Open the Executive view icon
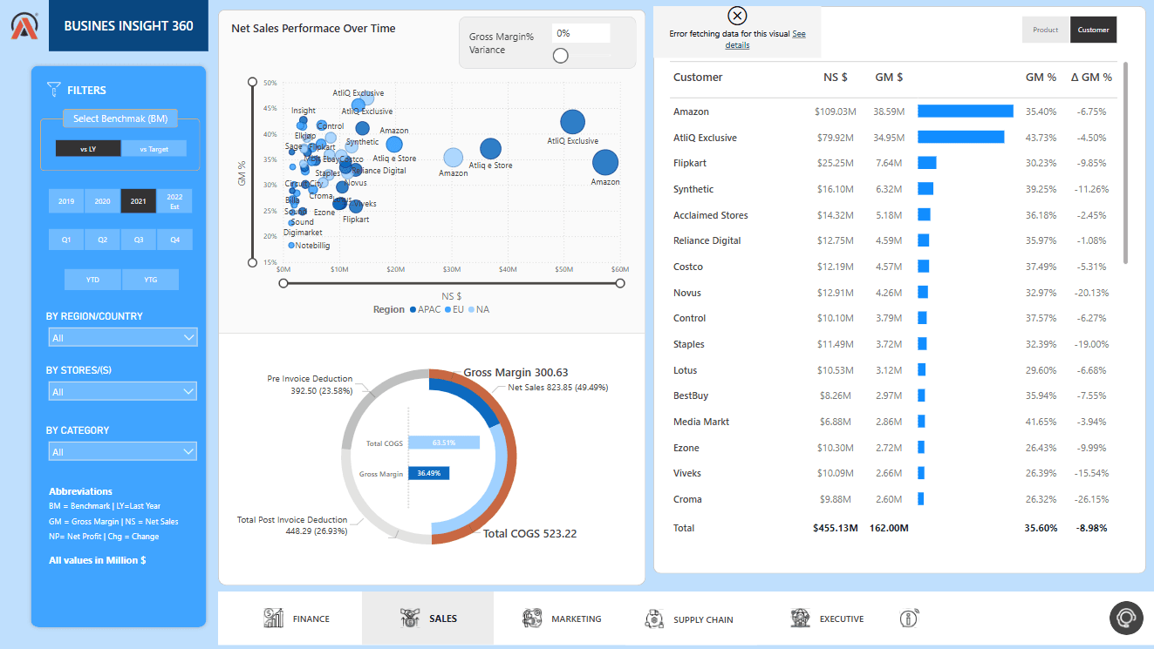This screenshot has width=1154, height=649. click(800, 619)
